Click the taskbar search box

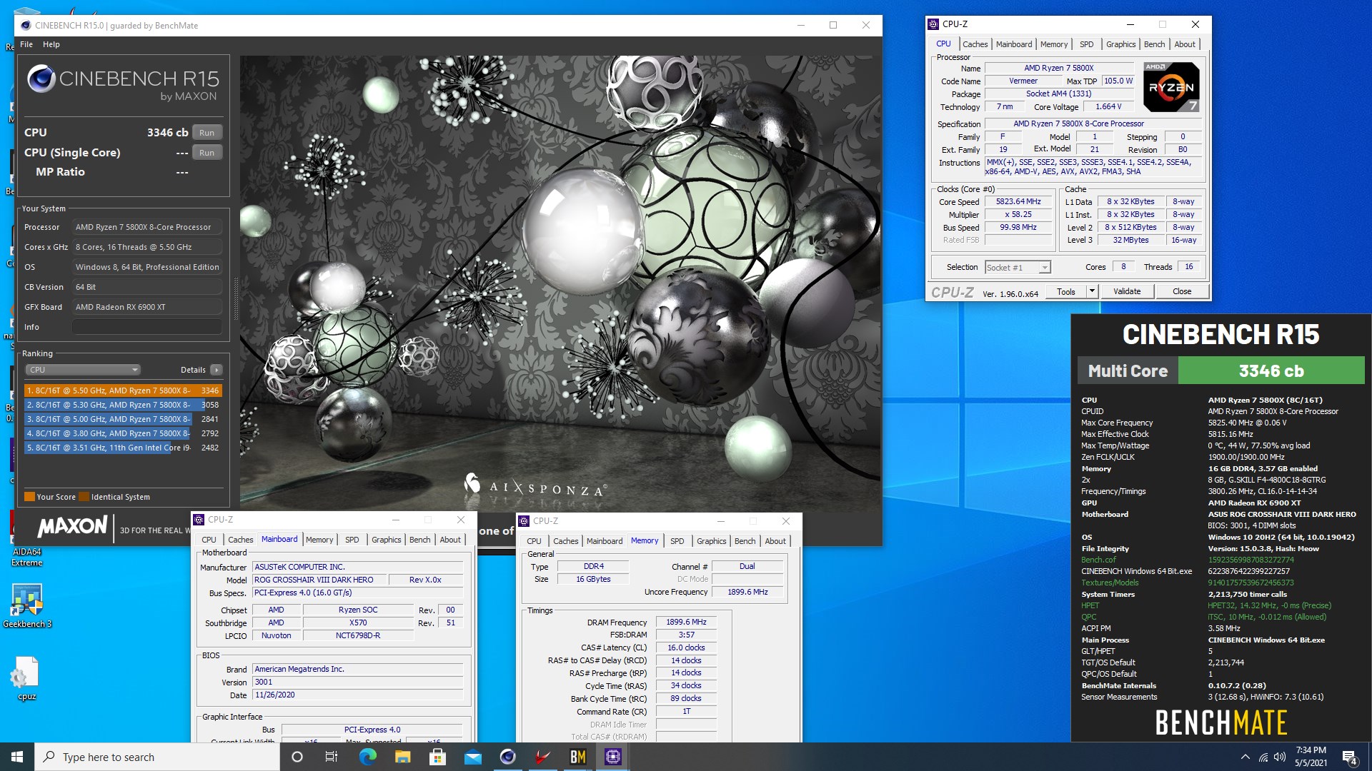click(157, 757)
